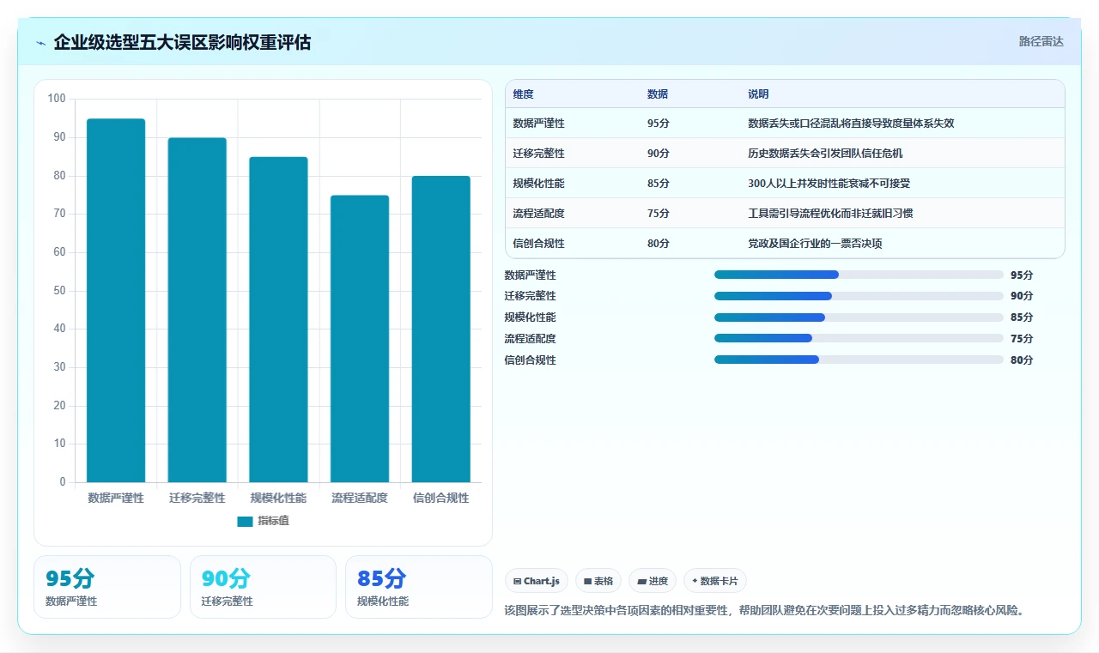Image resolution: width=1099 pixels, height=653 pixels.
Task: Click the 路径雷达 label in header
Action: 1041,41
